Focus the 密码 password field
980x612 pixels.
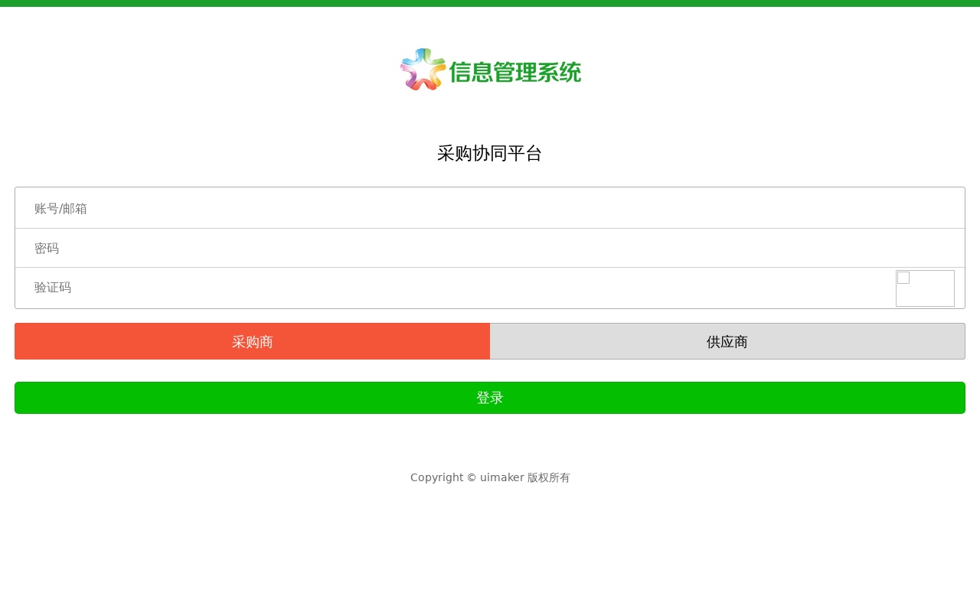(490, 248)
